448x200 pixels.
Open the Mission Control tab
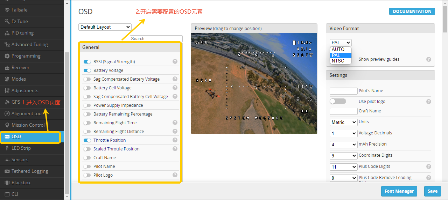[x=32, y=125]
